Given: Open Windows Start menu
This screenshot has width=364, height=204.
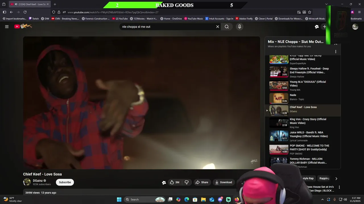Looking at the screenshot, I should click(119, 199).
